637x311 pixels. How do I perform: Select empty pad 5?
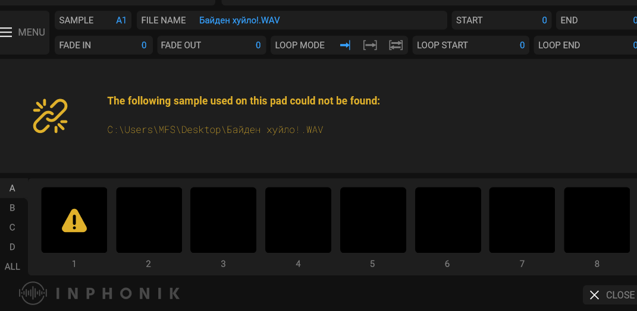(373, 220)
